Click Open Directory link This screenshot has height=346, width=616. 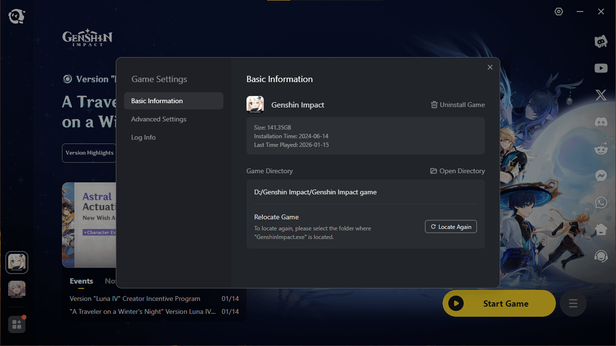(x=457, y=171)
